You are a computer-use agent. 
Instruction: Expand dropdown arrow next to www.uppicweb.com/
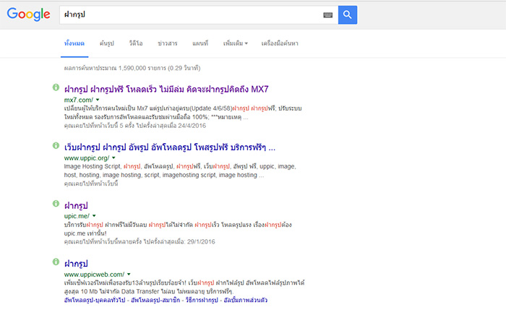129,274
